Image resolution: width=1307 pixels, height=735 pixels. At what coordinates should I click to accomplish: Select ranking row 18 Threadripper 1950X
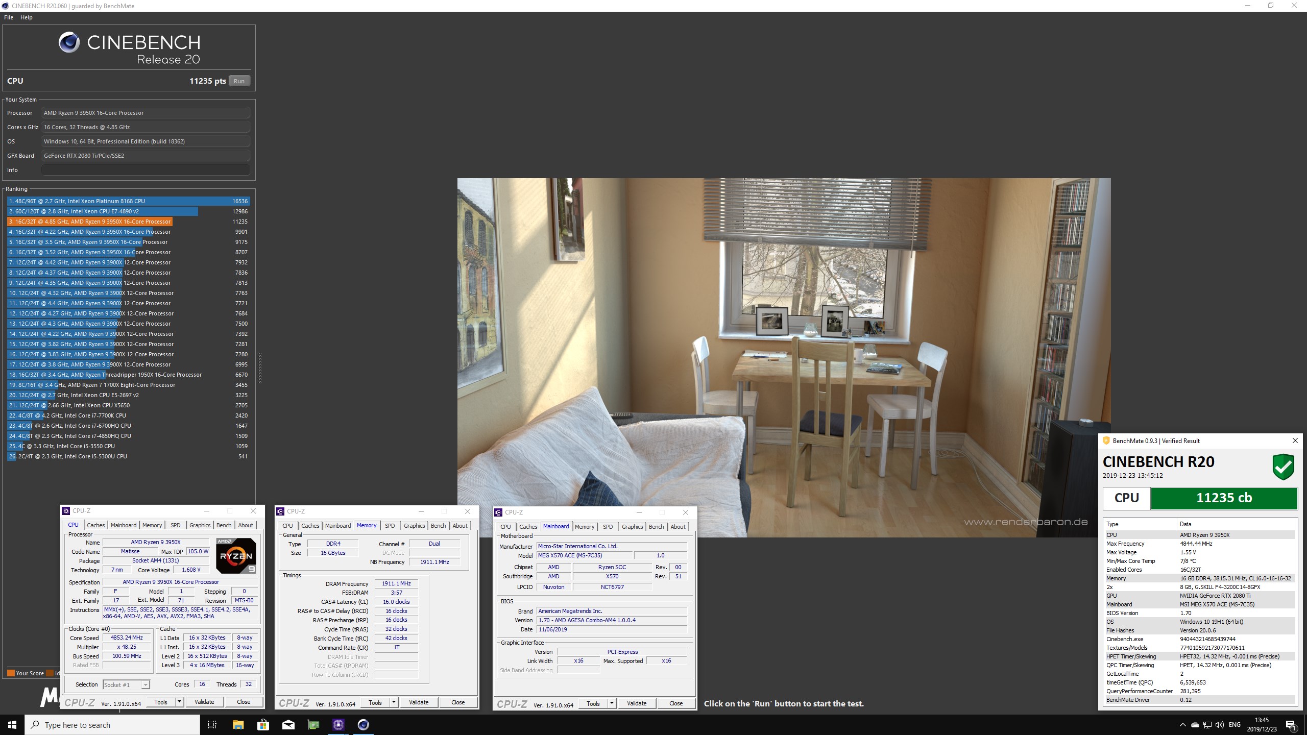pos(128,375)
